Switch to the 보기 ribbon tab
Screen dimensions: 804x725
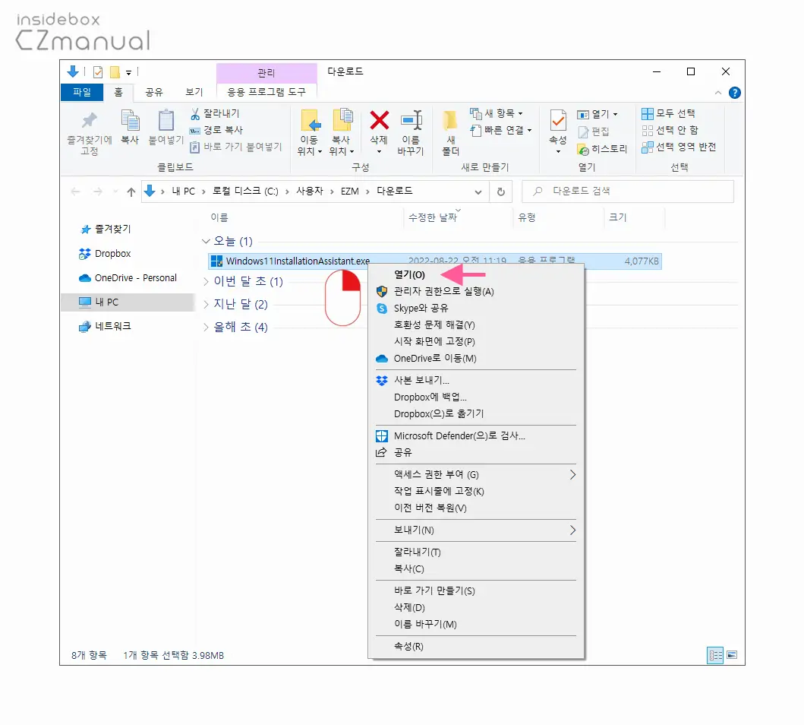pyautogui.click(x=194, y=92)
